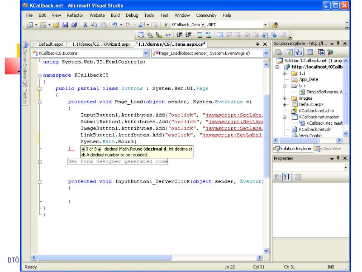Open the File menu
362x272 pixels.
click(x=29, y=15)
